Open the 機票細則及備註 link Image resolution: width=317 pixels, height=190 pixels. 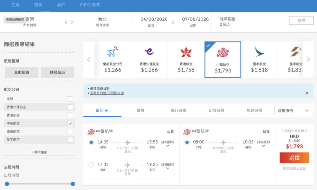[x=294, y=168]
